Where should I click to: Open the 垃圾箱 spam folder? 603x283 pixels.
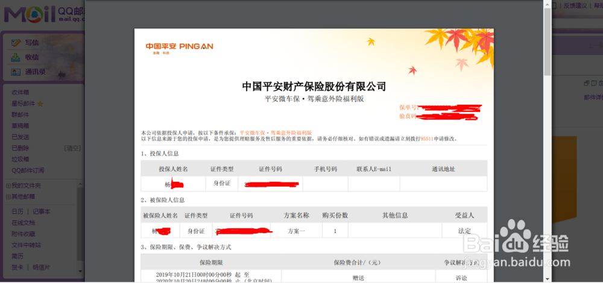21,160
